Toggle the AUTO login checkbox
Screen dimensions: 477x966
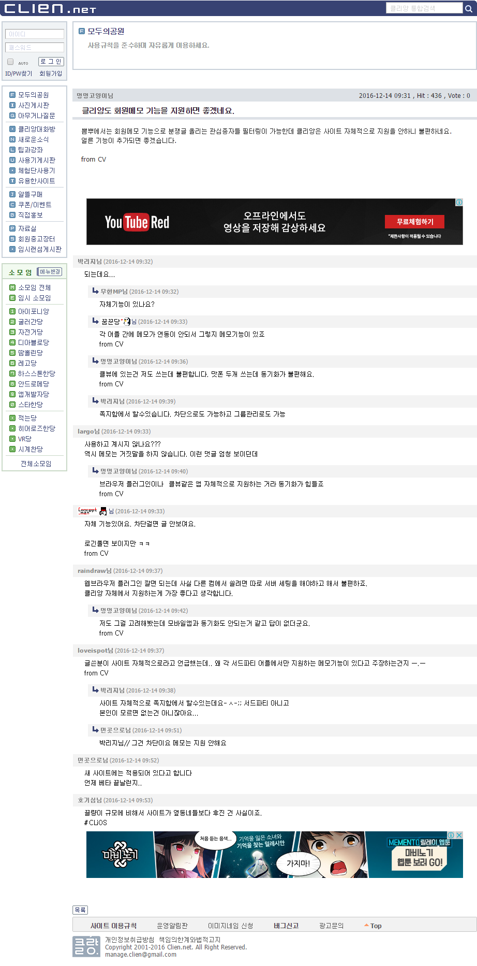point(10,62)
